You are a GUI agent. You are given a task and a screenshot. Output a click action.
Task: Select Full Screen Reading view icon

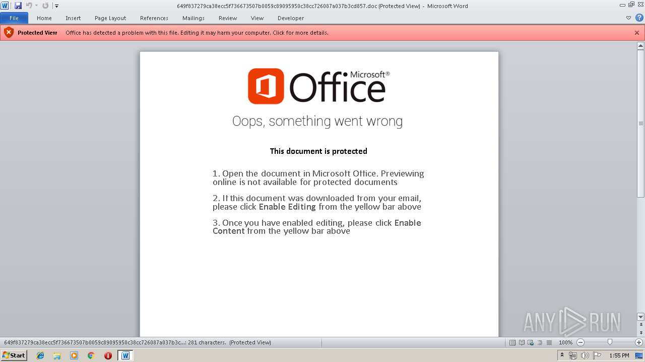pos(522,342)
